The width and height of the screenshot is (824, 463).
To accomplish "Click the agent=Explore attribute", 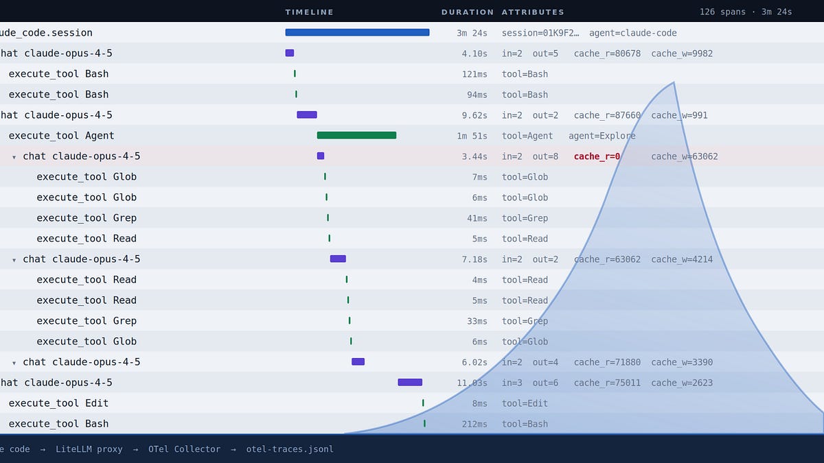I will click(602, 136).
